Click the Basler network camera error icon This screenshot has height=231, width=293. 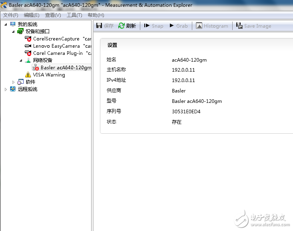tap(36, 67)
